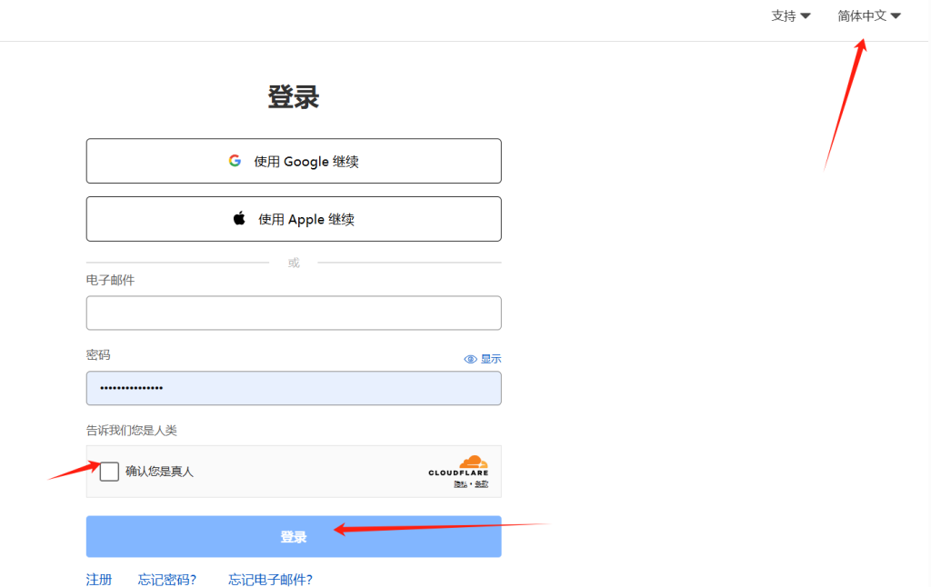Open Cloudflare privacy and terms links
The height and width of the screenshot is (587, 931).
point(471,484)
